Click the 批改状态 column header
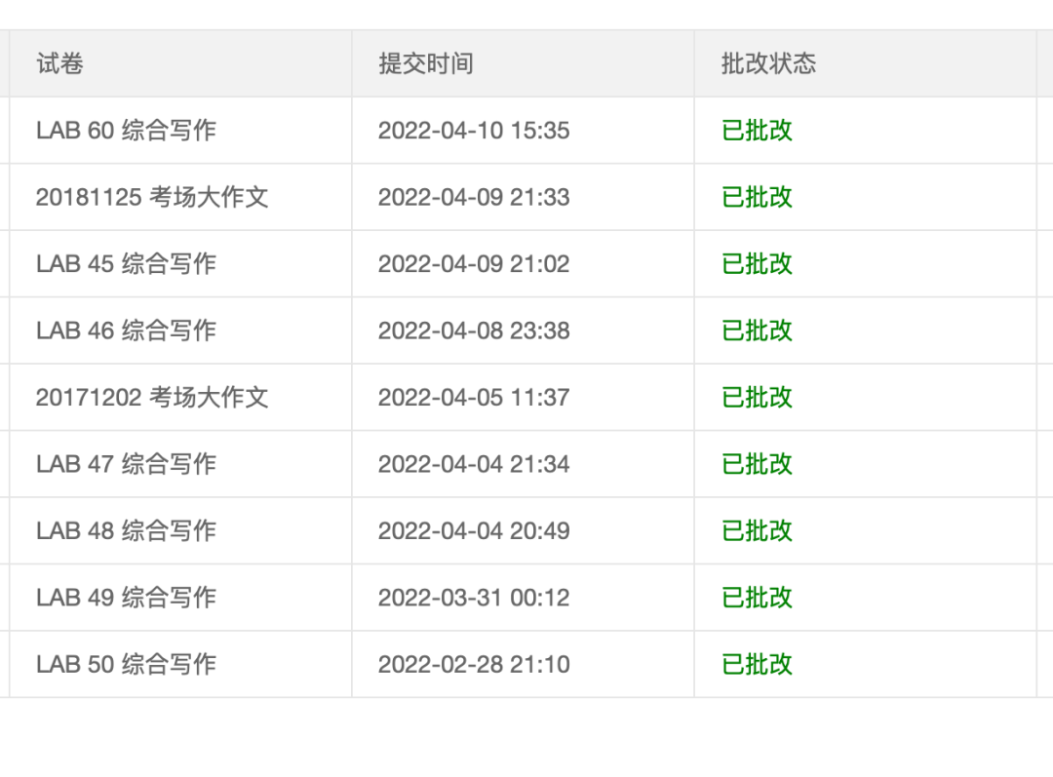1053x777 pixels. coord(768,64)
